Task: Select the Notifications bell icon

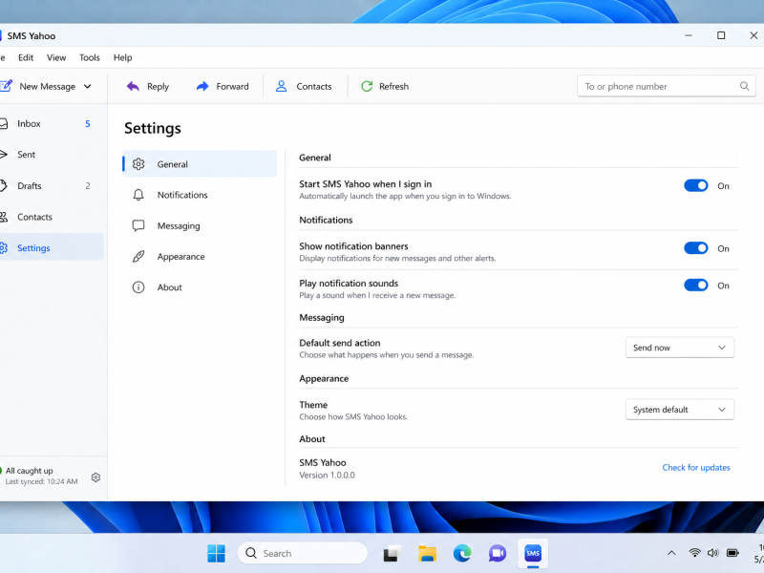Action: 138,195
